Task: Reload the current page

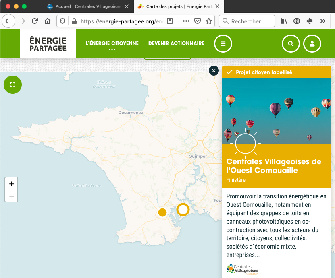Action: pos(35,21)
